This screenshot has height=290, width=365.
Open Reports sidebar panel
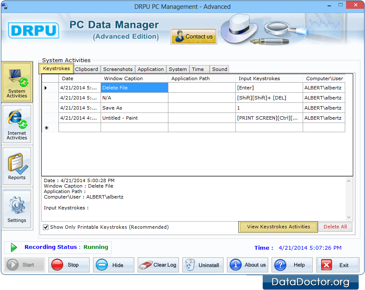17,166
